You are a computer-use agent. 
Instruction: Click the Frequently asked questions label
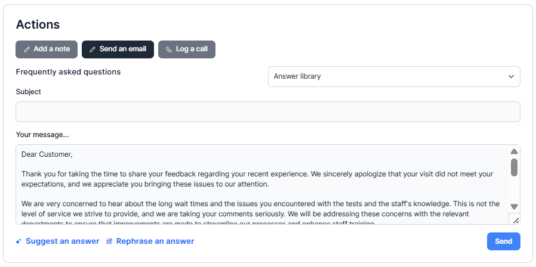pyautogui.click(x=68, y=72)
